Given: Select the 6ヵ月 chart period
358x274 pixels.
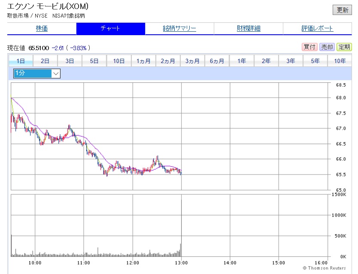Looking at the screenshot, I should pyautogui.click(x=217, y=61).
